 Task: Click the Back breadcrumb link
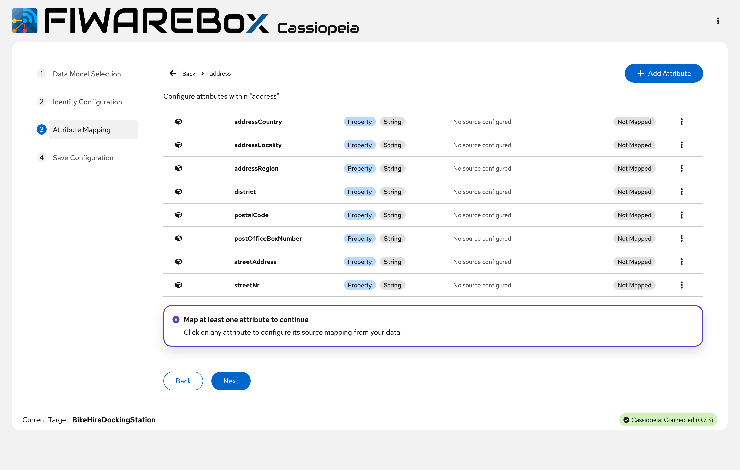(189, 74)
